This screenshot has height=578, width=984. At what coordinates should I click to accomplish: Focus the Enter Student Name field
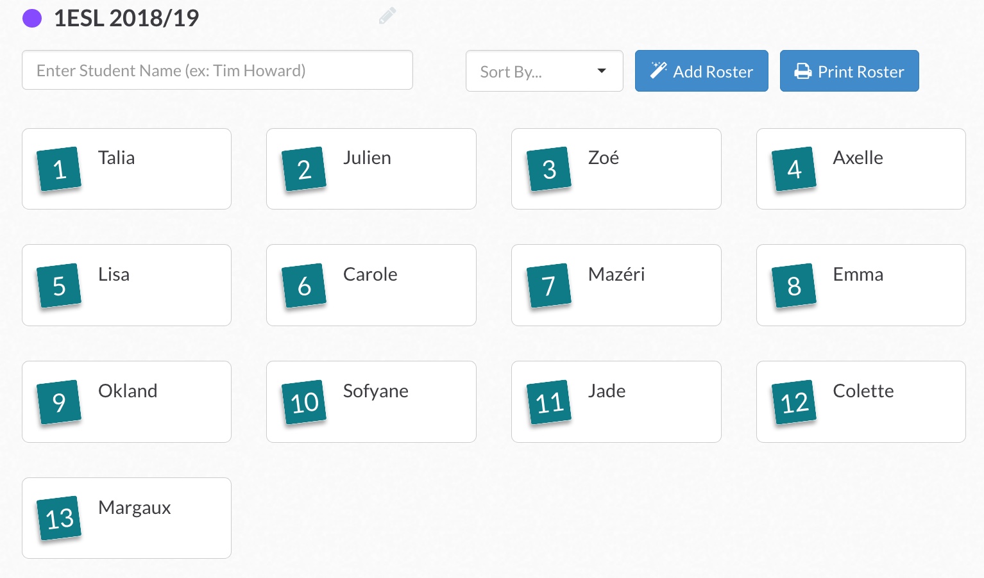tap(217, 70)
